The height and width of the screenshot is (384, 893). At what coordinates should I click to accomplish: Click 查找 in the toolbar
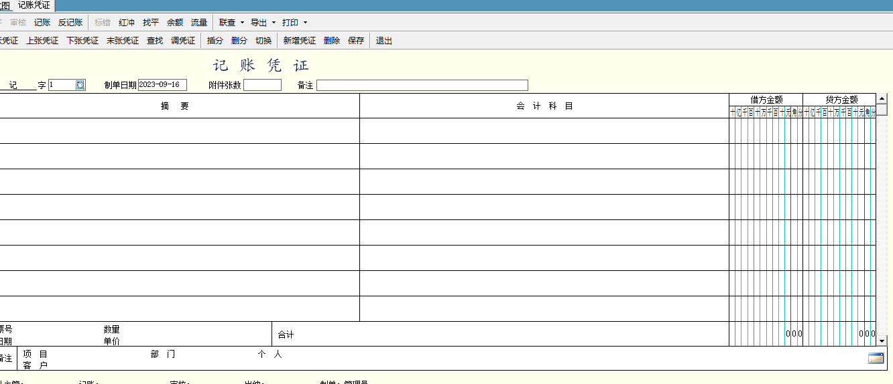click(155, 41)
